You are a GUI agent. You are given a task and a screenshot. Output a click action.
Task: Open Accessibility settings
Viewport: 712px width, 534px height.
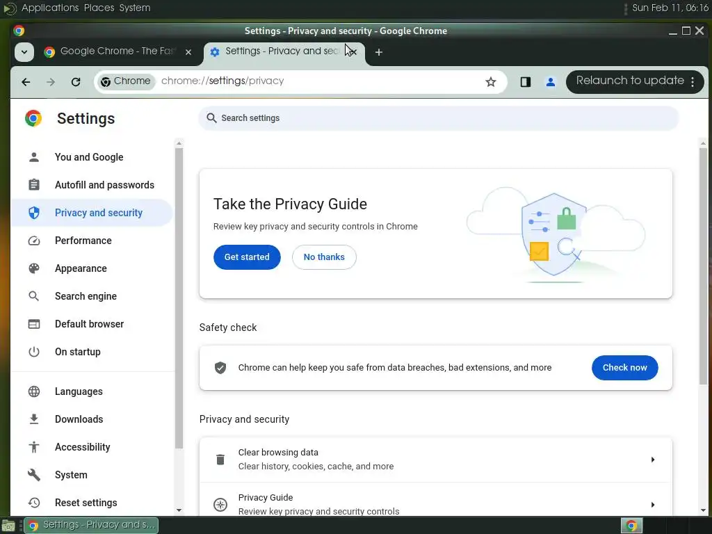click(x=83, y=447)
